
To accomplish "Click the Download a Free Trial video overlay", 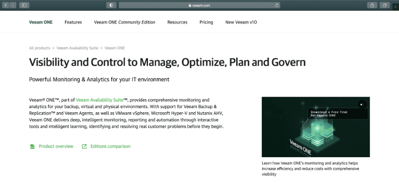I will 338,114.
